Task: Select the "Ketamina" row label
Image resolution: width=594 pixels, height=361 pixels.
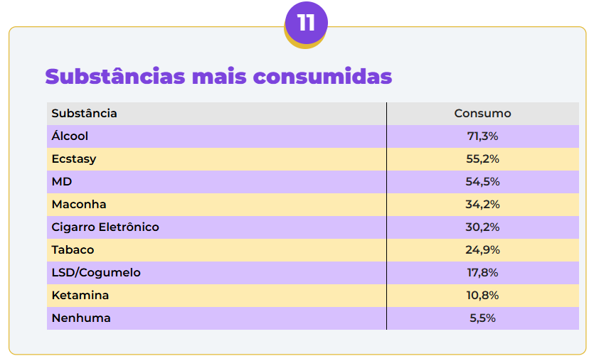Action: tap(80, 296)
